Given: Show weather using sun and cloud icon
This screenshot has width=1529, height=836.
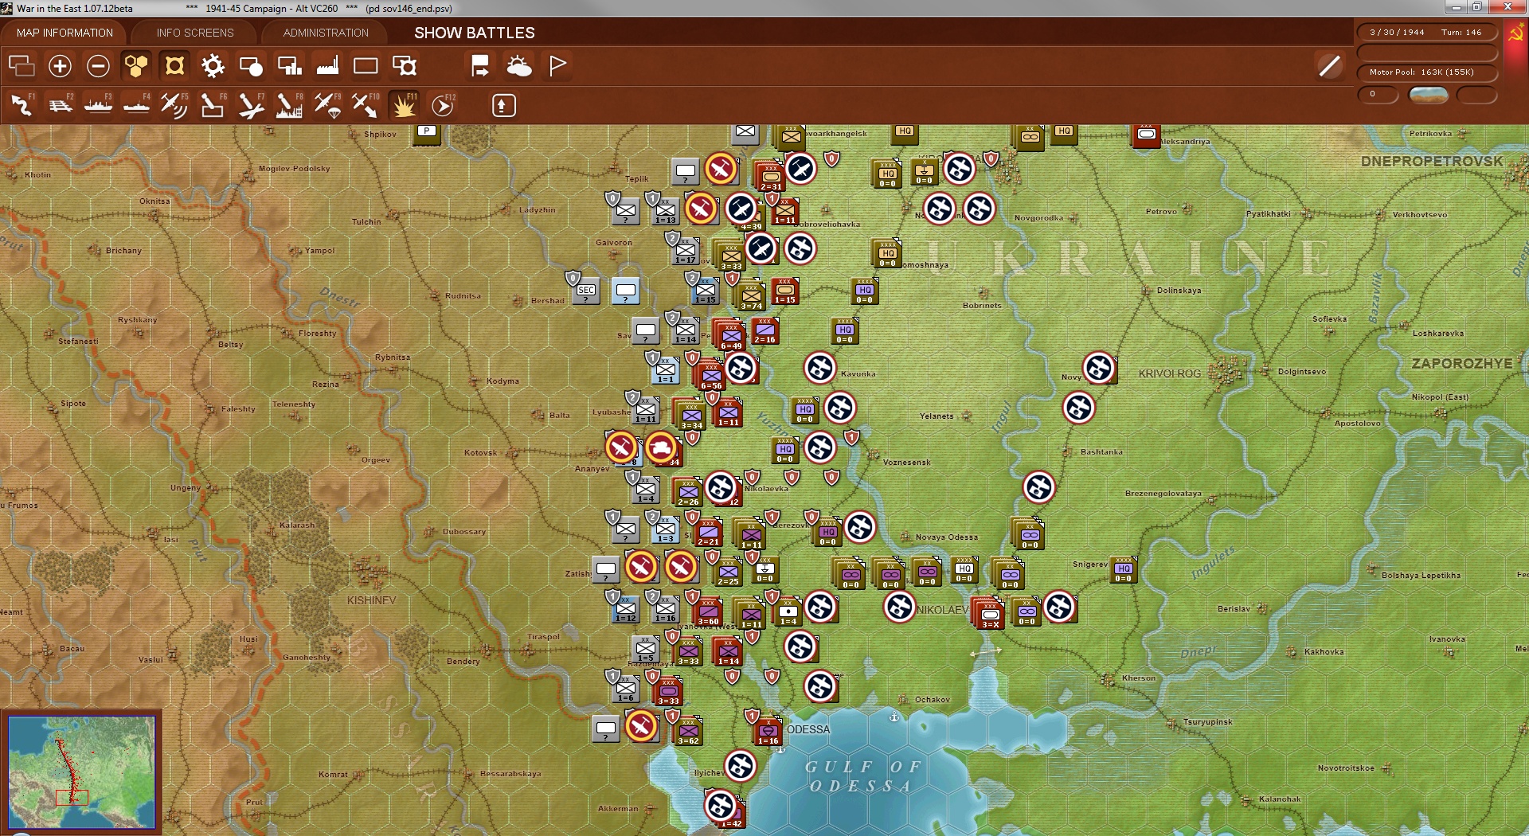Looking at the screenshot, I should [519, 65].
